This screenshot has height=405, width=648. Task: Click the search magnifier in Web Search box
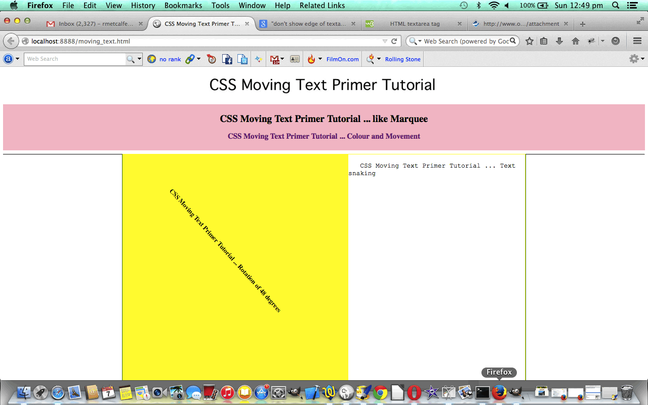(131, 59)
